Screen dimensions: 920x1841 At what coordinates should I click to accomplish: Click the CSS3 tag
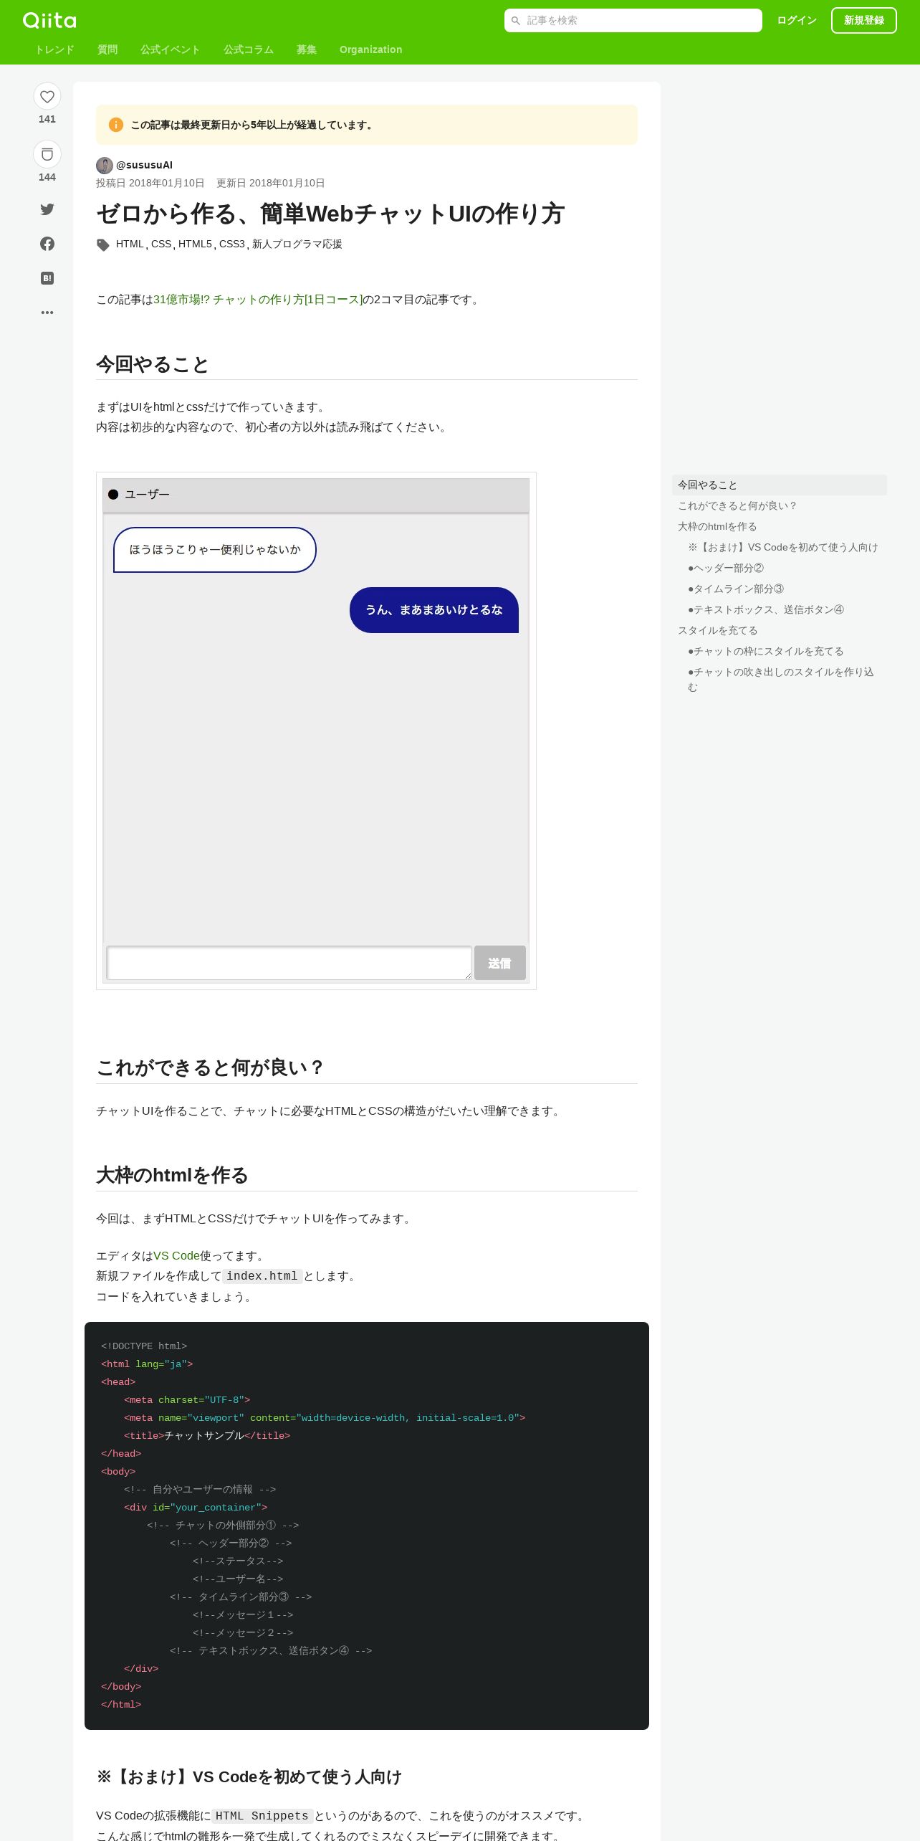pyautogui.click(x=232, y=244)
